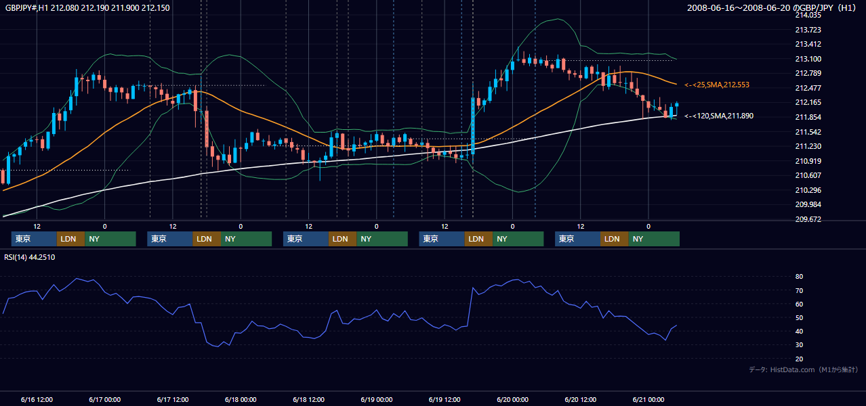This screenshot has width=866, height=406.
Task: Click price axis value 212.477
Action: point(808,88)
